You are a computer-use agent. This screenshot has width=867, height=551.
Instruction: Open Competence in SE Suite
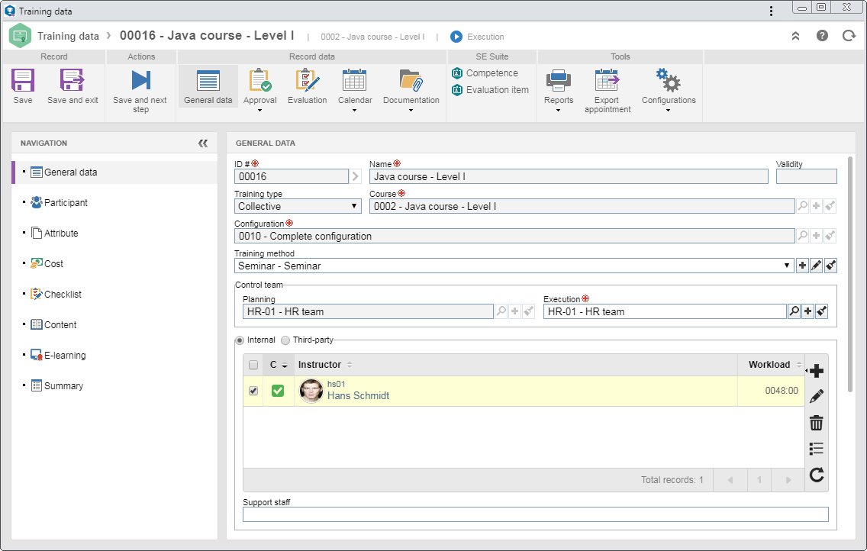[x=485, y=73]
